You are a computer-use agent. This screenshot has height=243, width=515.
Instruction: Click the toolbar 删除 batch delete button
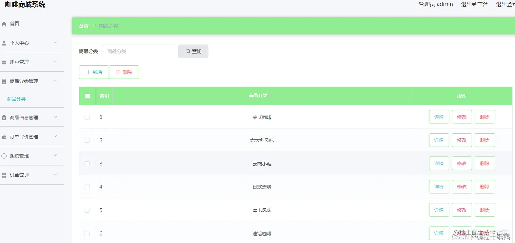point(124,72)
